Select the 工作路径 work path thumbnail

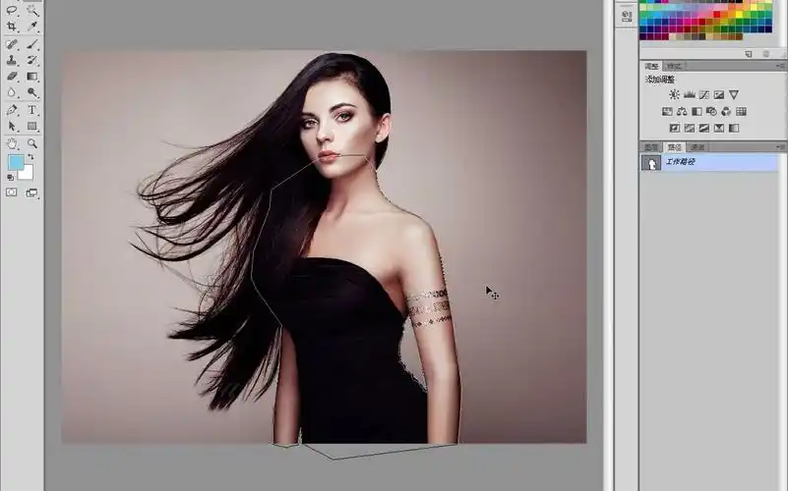(650, 162)
